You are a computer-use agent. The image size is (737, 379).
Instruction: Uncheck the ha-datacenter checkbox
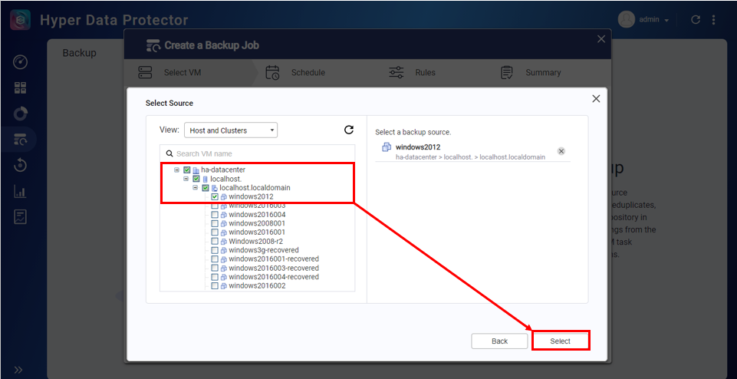coord(186,170)
